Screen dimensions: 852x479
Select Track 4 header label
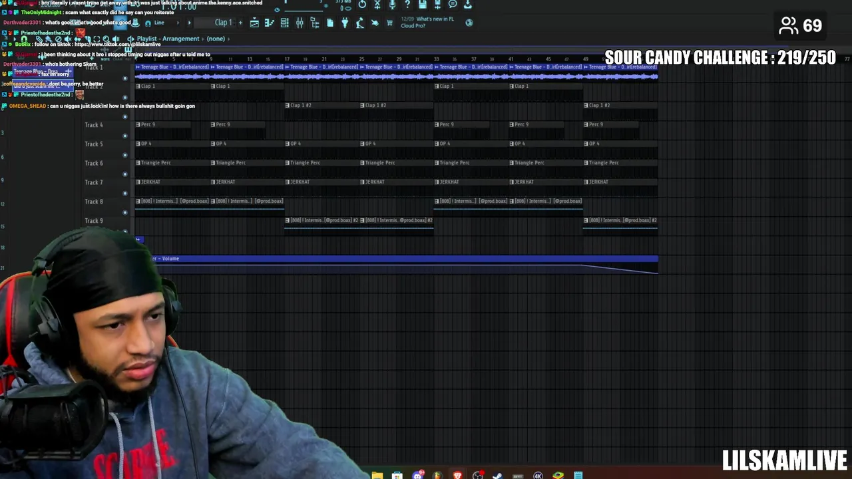(x=94, y=124)
